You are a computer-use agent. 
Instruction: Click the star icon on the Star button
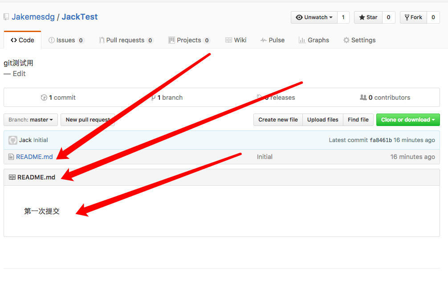(x=362, y=17)
